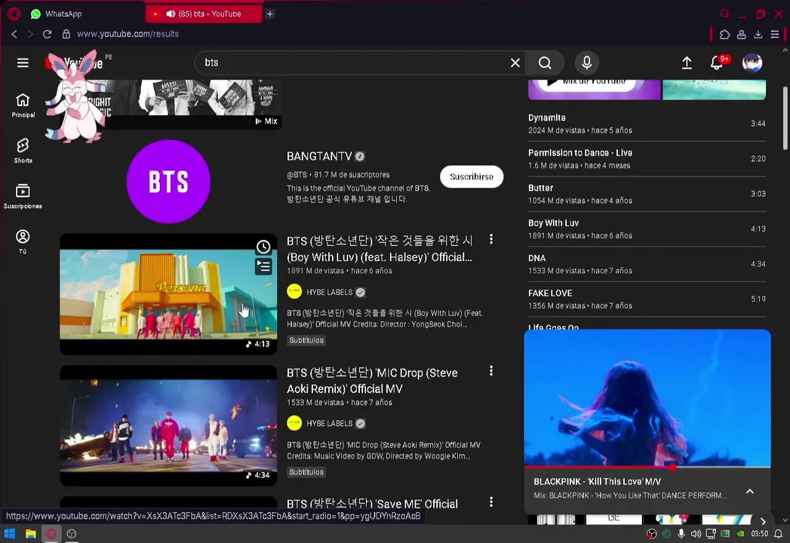Open the account avatar menu

[x=752, y=63]
